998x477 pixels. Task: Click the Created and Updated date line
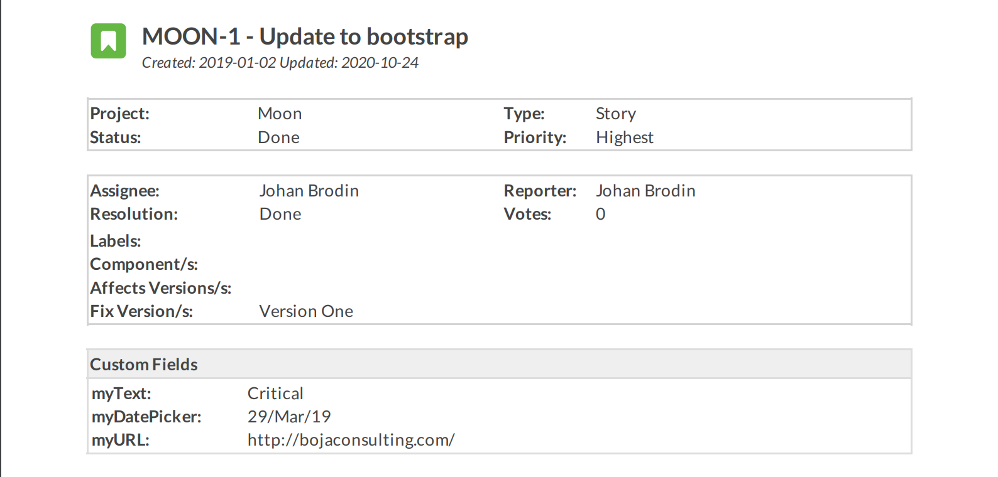point(280,63)
